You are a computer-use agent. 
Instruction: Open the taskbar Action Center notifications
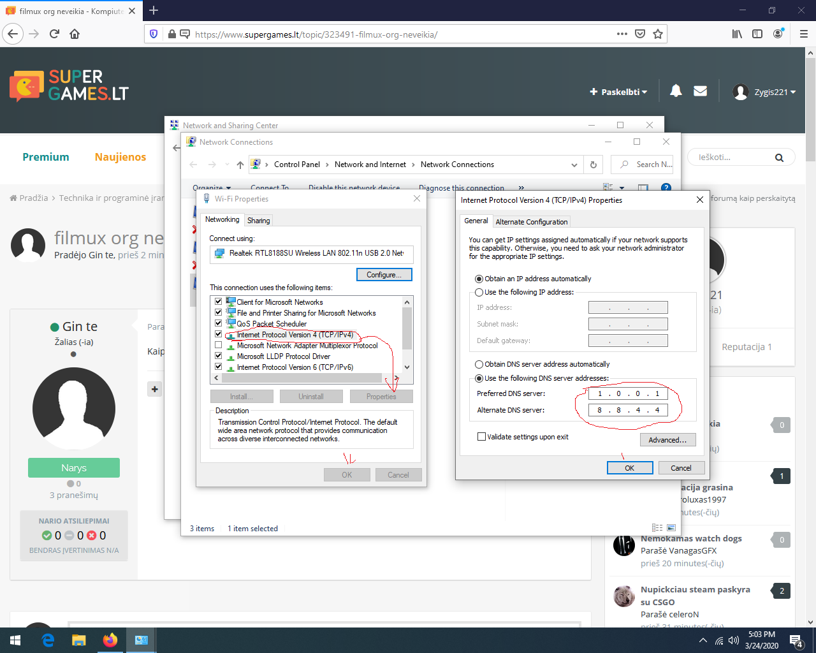tap(796, 640)
